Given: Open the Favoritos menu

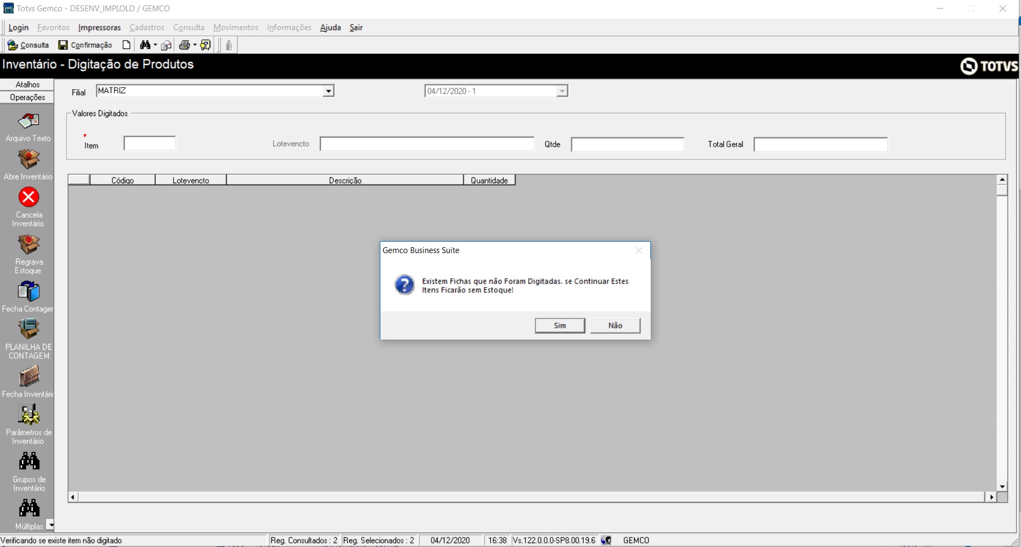Looking at the screenshot, I should pos(53,27).
